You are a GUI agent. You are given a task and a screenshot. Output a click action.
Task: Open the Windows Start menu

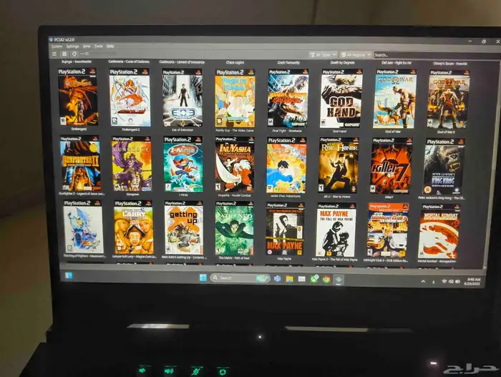203,278
